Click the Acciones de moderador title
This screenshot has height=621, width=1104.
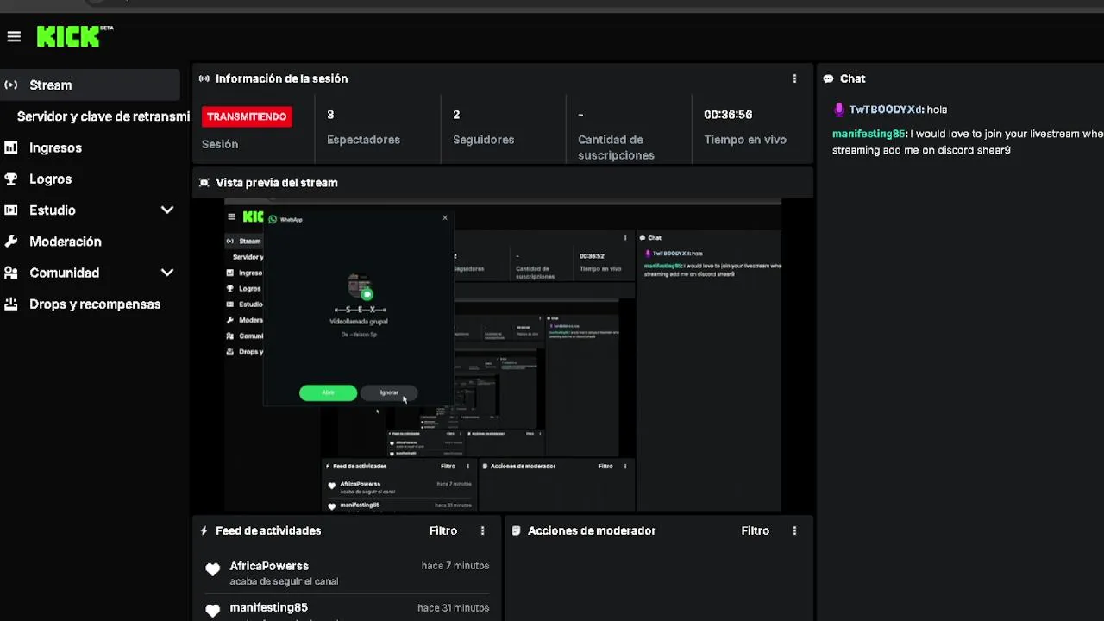pos(592,530)
